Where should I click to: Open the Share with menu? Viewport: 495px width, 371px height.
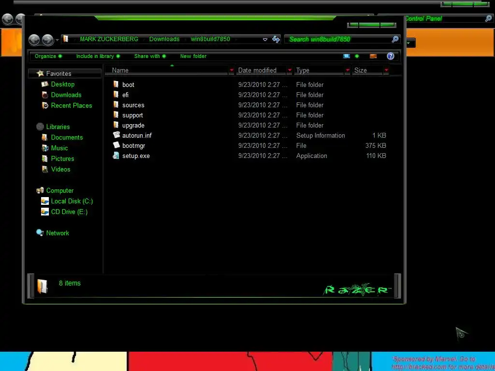[x=150, y=56]
